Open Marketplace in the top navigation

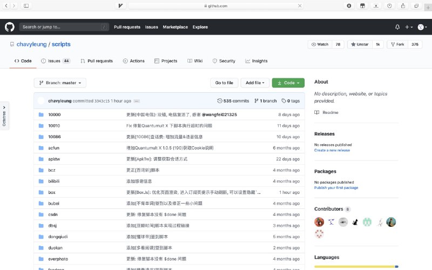175,27
